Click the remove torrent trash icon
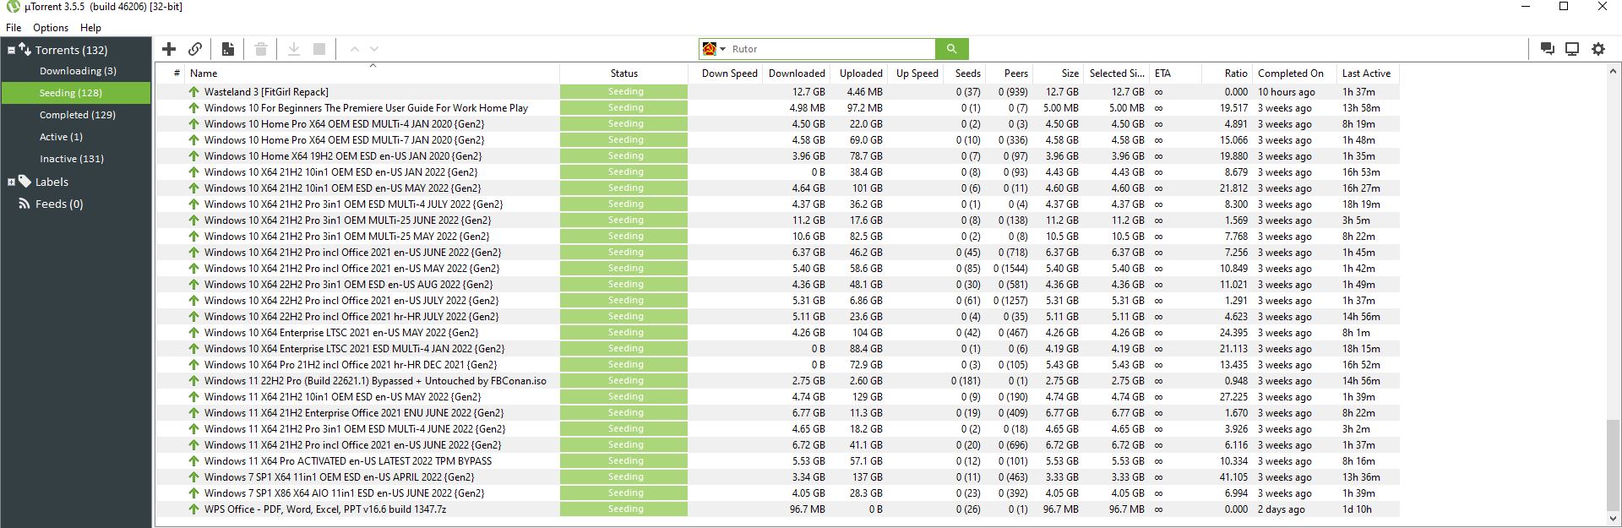 (261, 49)
